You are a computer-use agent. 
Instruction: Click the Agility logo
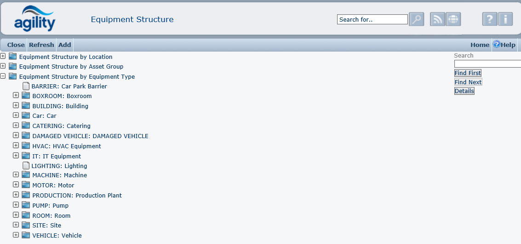click(x=34, y=18)
